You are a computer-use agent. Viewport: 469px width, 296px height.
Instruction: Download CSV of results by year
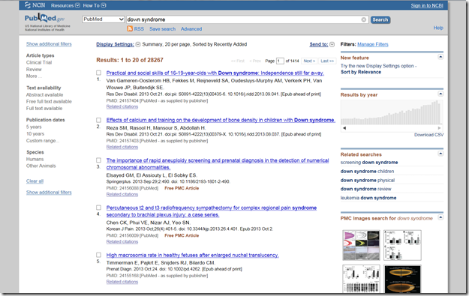[428, 135]
